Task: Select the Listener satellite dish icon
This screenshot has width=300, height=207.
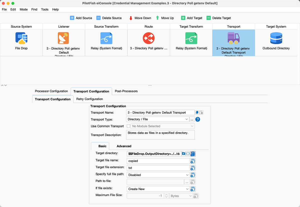Action: (63, 38)
